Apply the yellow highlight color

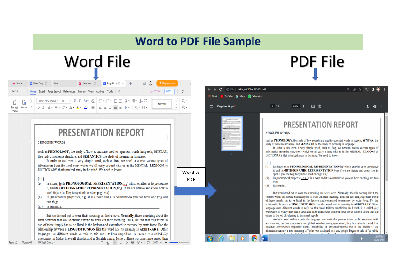click(x=78, y=107)
